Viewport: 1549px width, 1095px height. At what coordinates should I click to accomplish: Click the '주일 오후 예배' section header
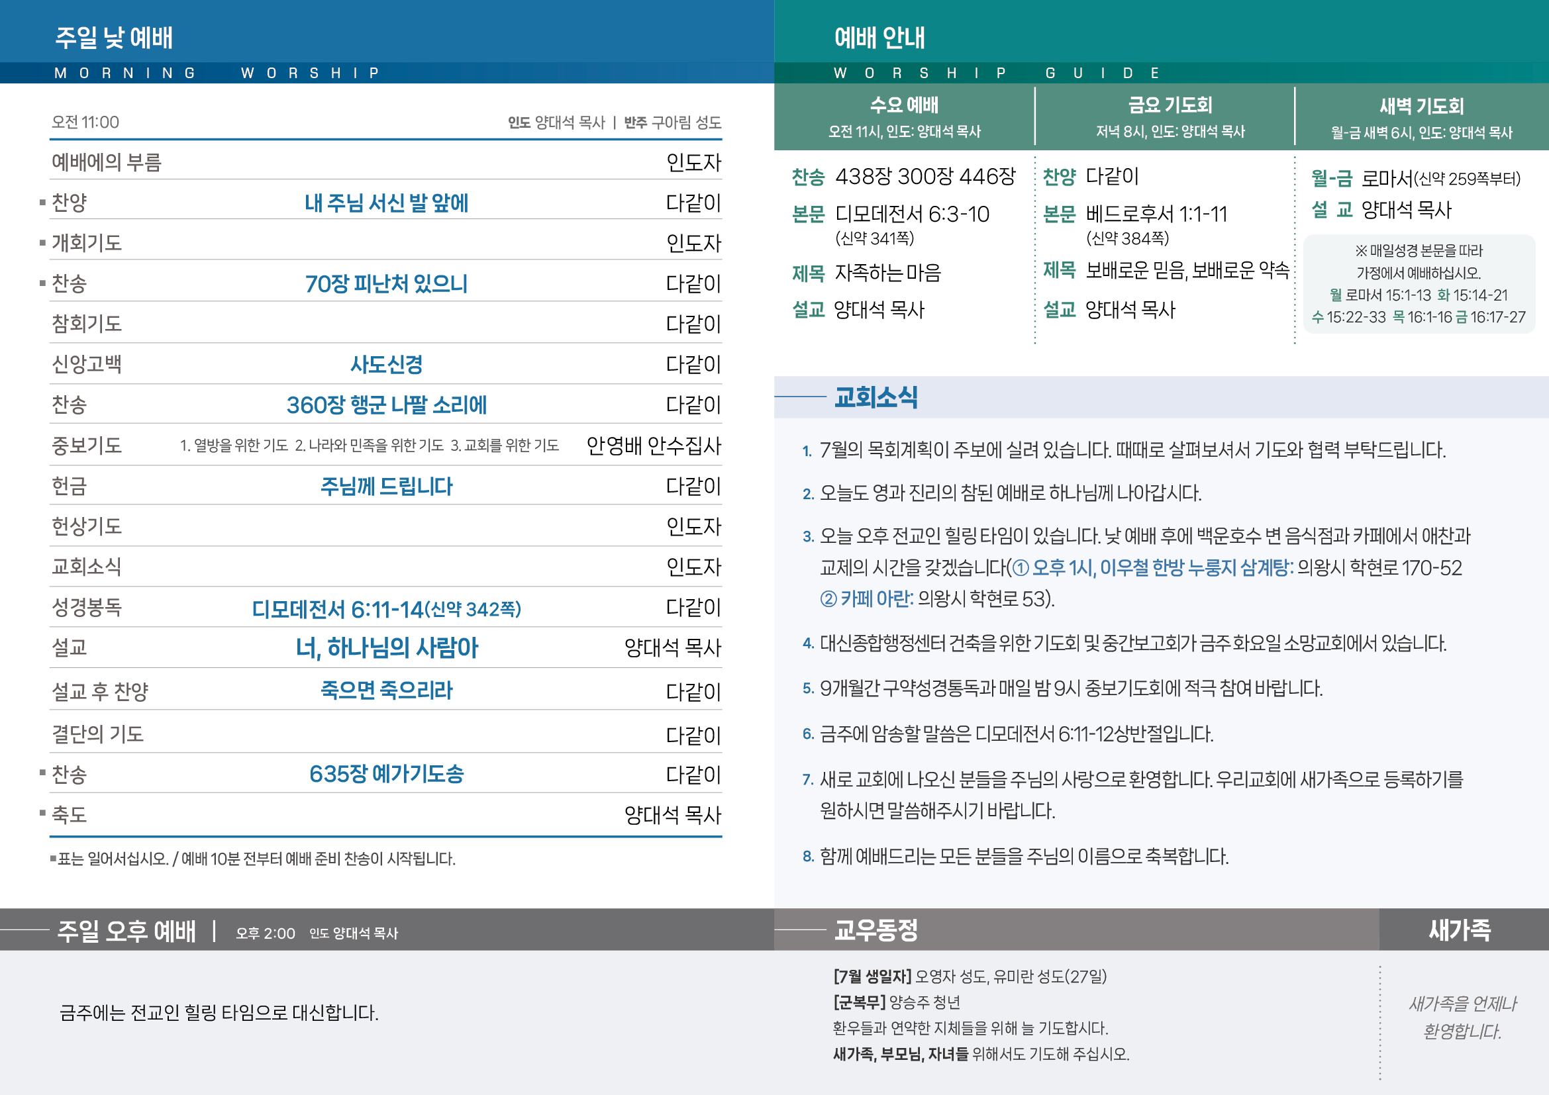point(127,931)
